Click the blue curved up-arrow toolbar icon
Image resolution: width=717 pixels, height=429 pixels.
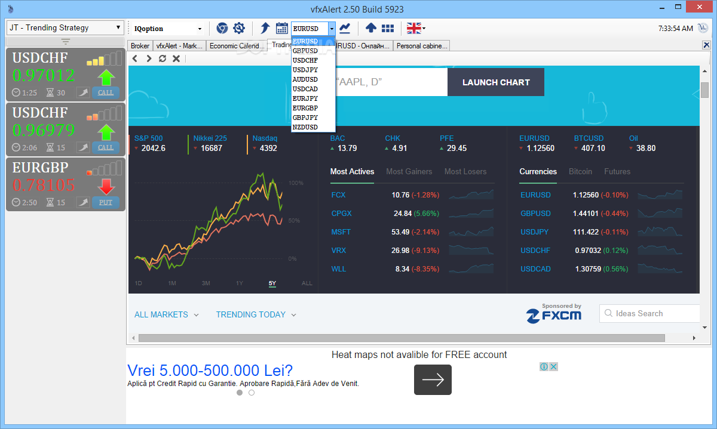click(x=265, y=28)
